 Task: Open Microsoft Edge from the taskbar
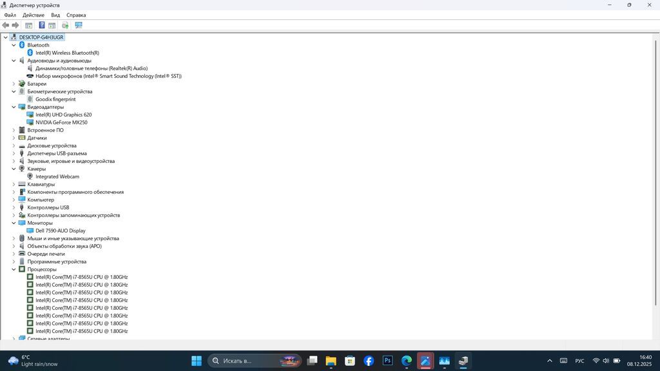coord(407,361)
